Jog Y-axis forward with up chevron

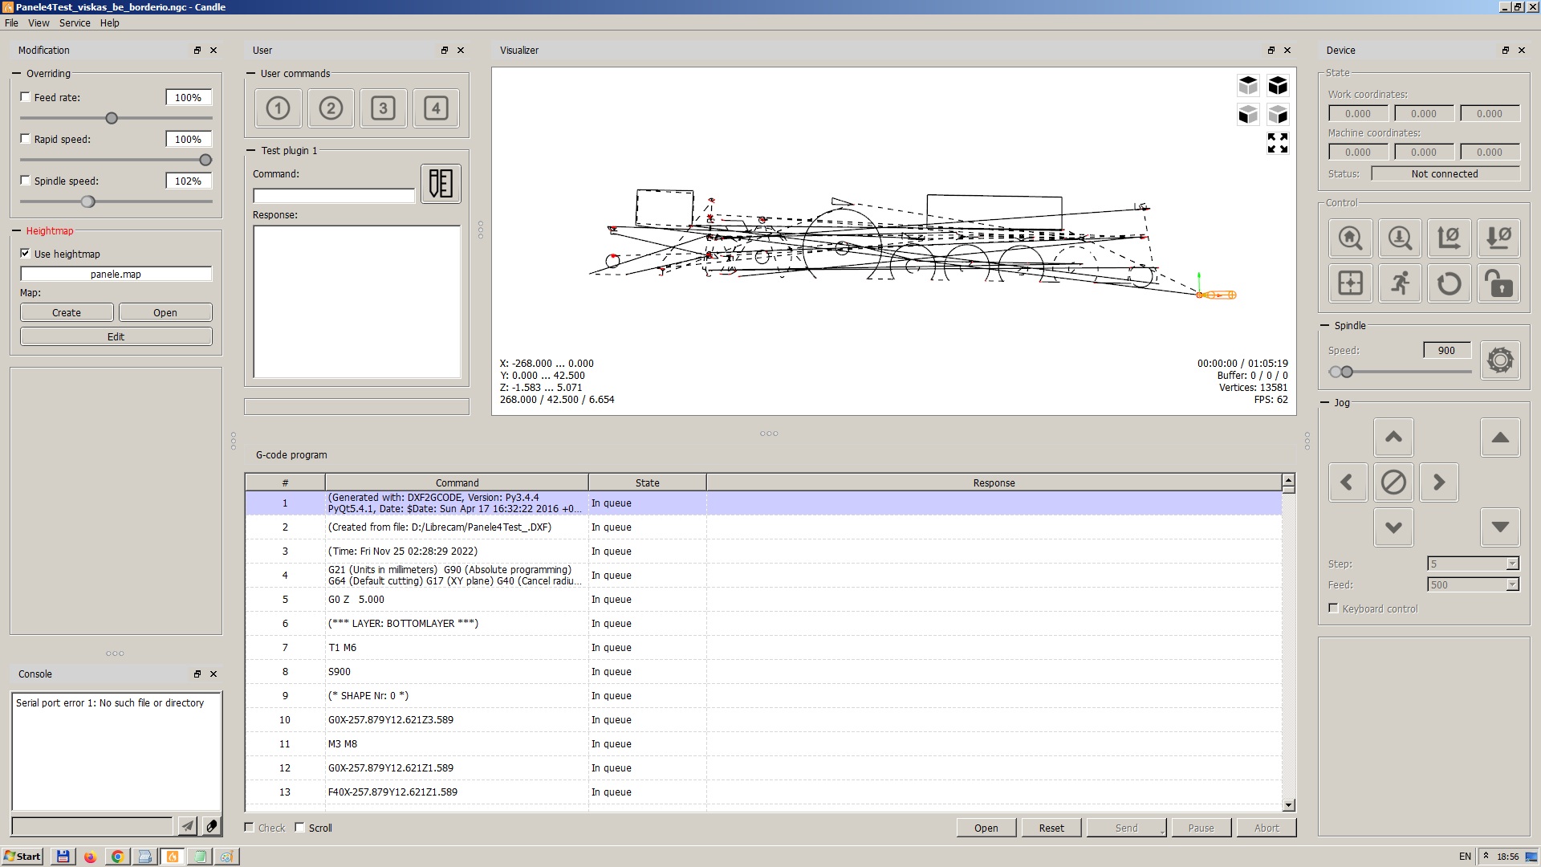[1393, 438]
